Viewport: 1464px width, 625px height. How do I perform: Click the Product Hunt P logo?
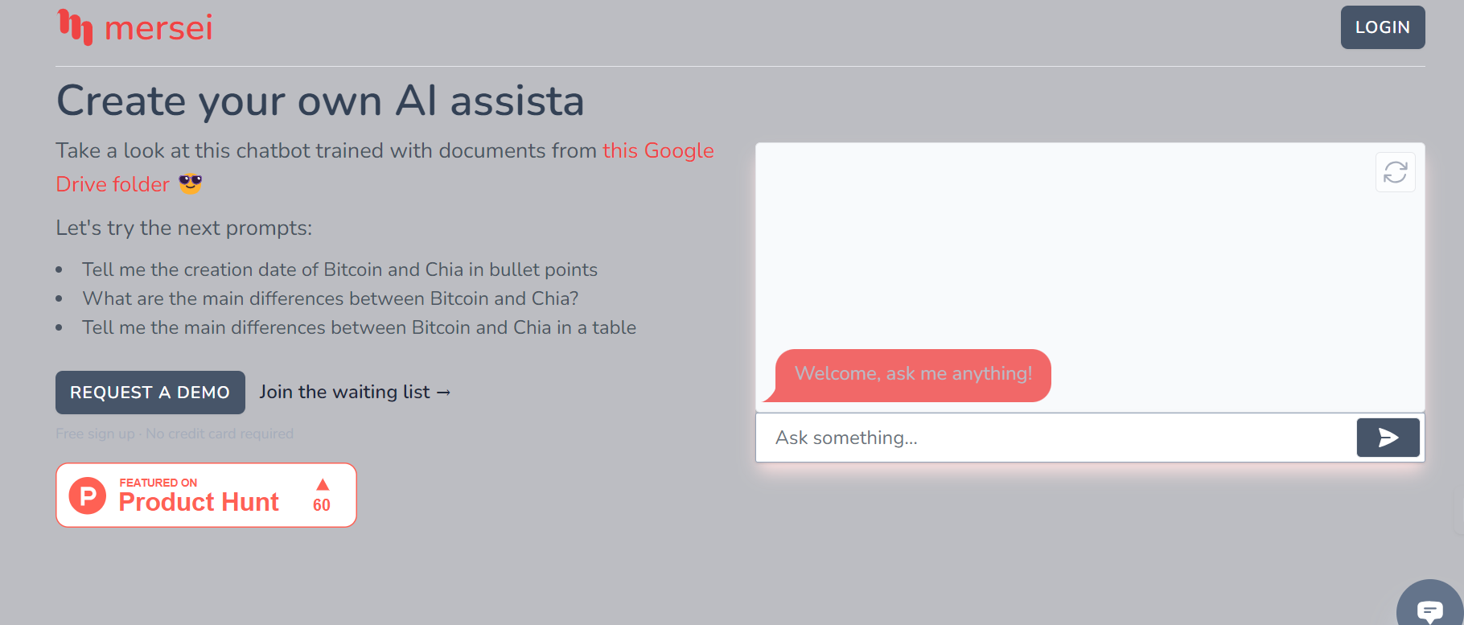click(x=88, y=495)
